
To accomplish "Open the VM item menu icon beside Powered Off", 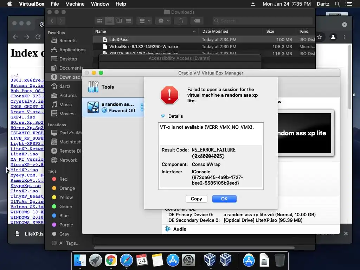I will (x=142, y=107).
